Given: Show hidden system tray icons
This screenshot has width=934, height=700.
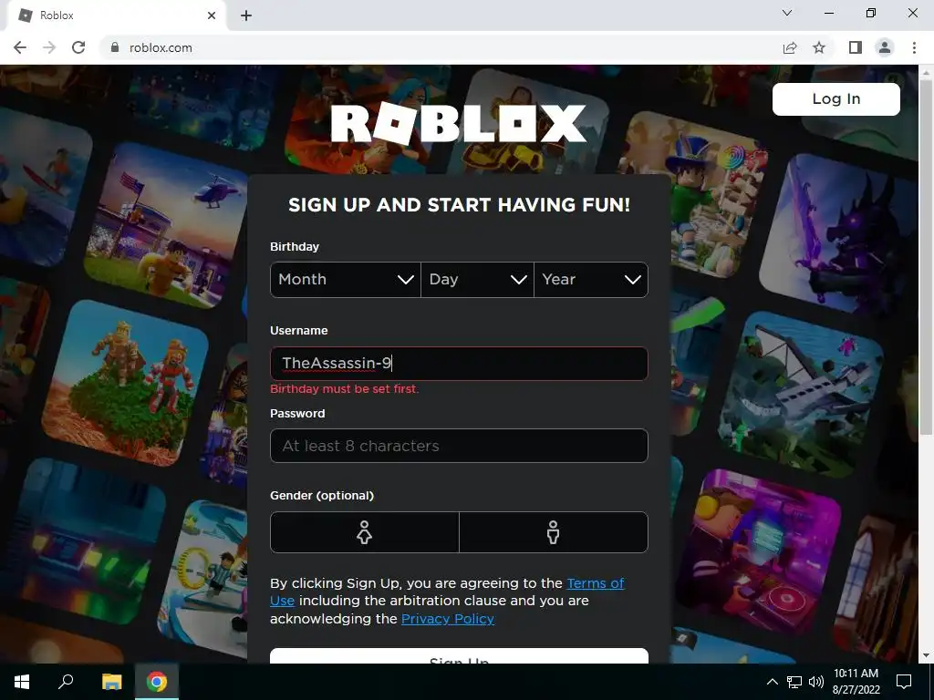Looking at the screenshot, I should tap(772, 682).
